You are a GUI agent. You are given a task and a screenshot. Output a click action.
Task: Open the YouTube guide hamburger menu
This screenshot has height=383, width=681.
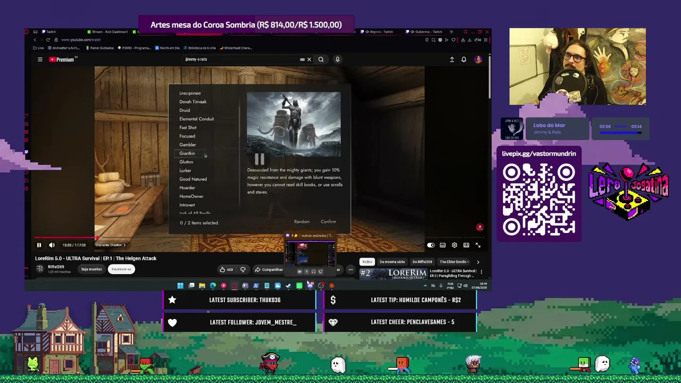pyautogui.click(x=40, y=60)
